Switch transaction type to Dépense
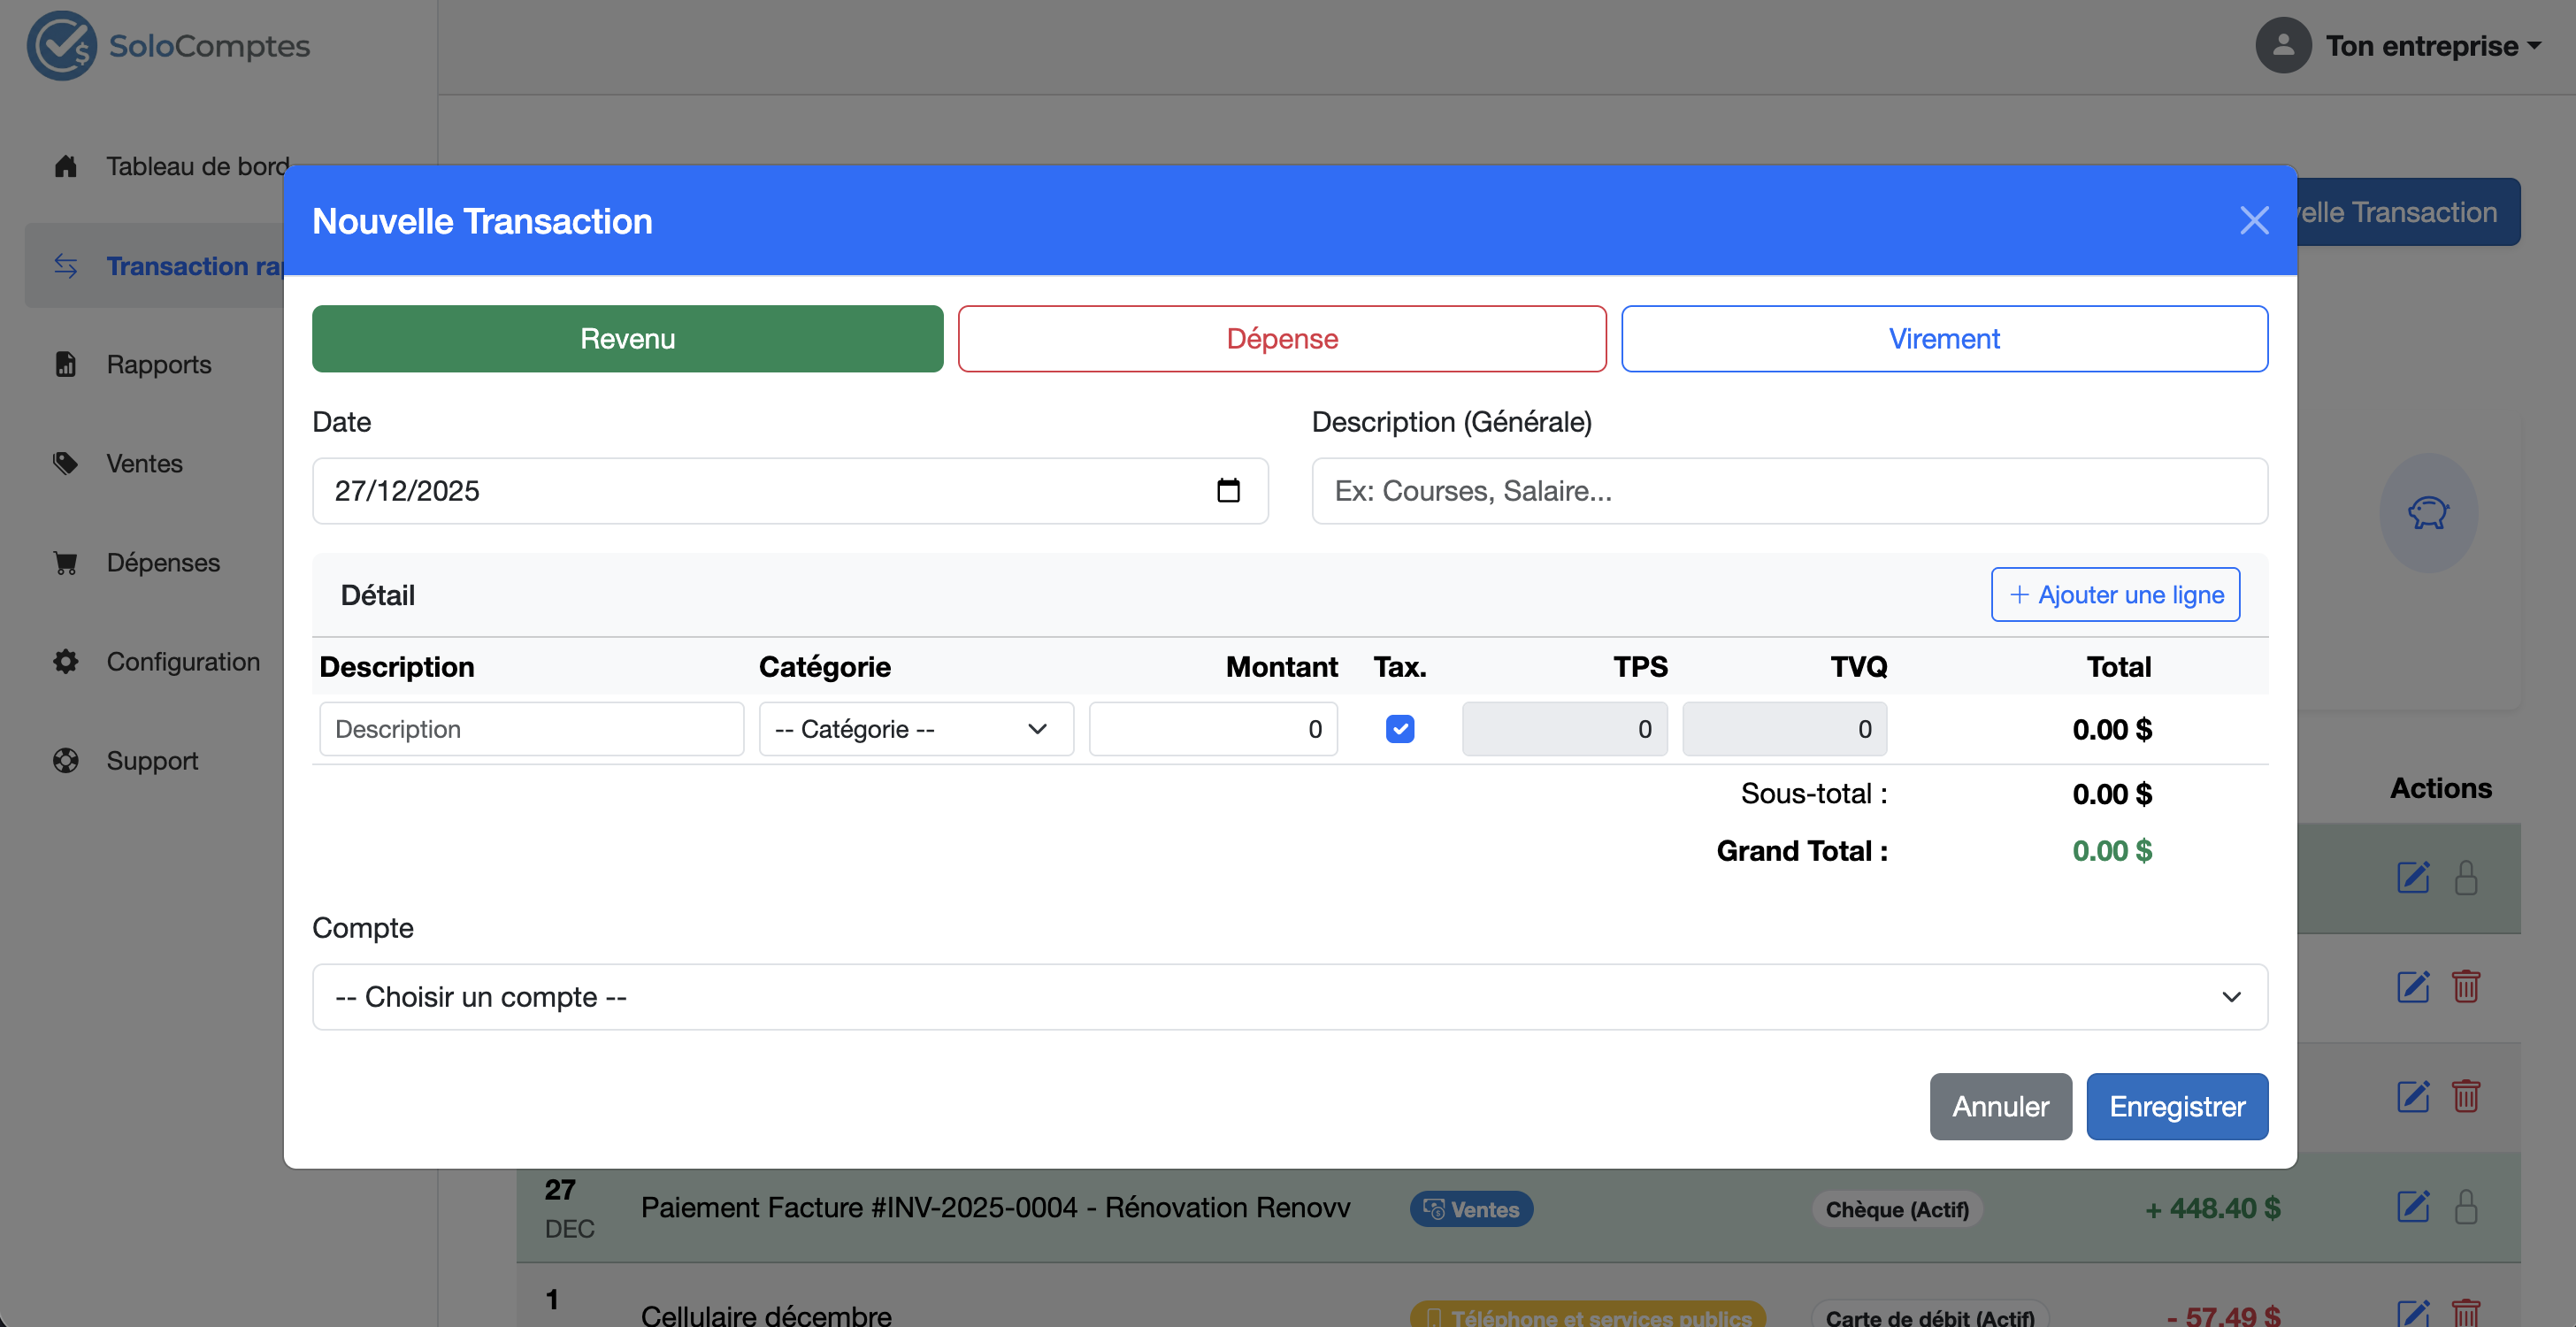2576x1327 pixels. point(1281,339)
